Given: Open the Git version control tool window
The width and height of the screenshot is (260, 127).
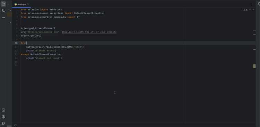Looking at the screenshot, I should coord(3,124).
